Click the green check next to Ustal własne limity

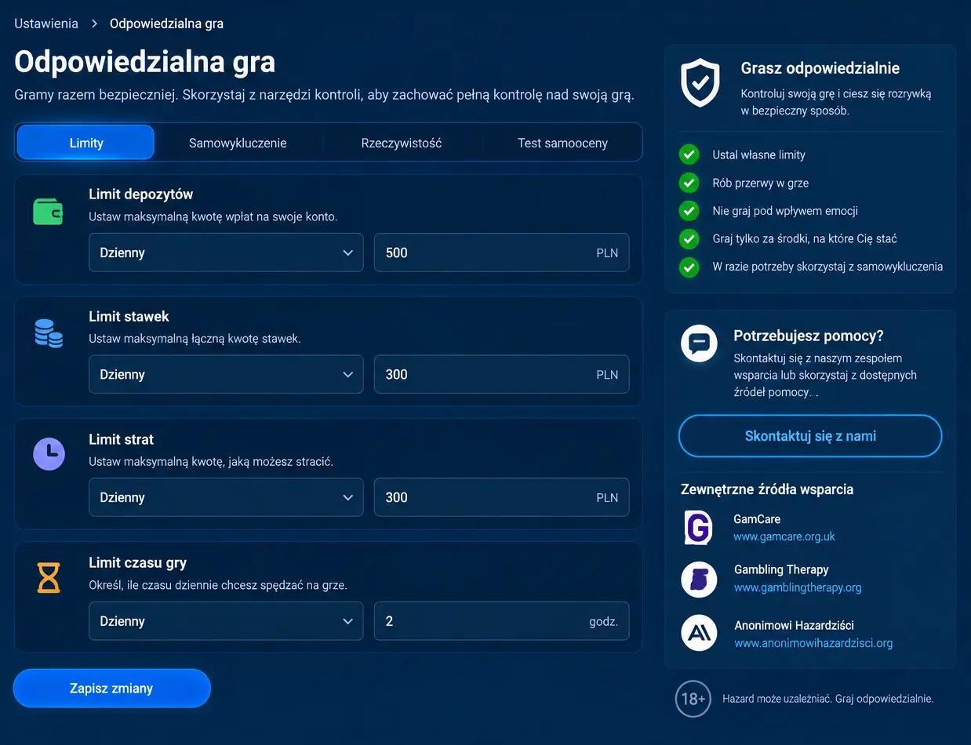[x=689, y=154]
